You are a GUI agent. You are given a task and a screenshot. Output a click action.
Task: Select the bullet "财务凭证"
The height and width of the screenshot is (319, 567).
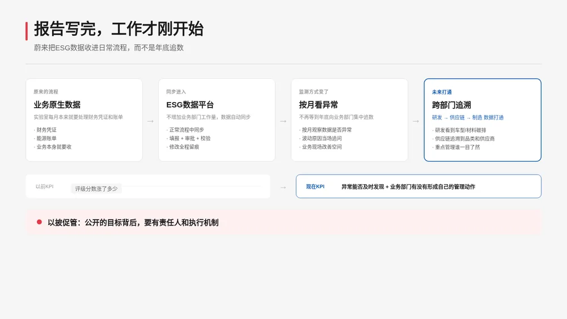(46, 130)
